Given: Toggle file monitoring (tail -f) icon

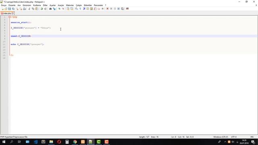Looking at the screenshot, I should pos(102,9).
